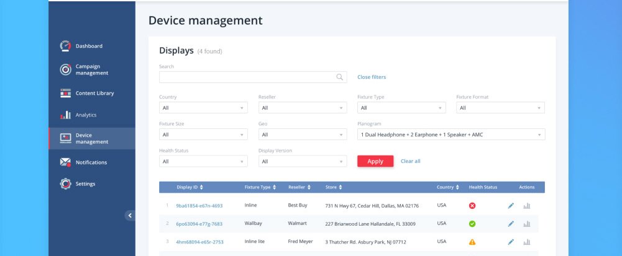Click the Clear all link
Viewport: 622px width, 256px height.
coord(410,161)
